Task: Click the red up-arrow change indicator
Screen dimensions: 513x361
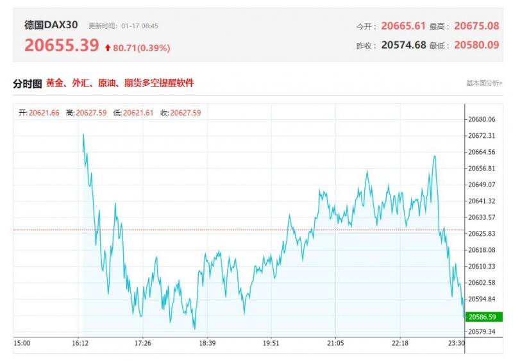Action: (x=108, y=48)
